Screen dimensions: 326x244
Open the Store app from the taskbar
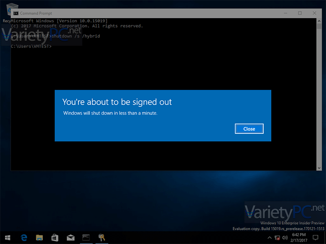click(x=55, y=237)
